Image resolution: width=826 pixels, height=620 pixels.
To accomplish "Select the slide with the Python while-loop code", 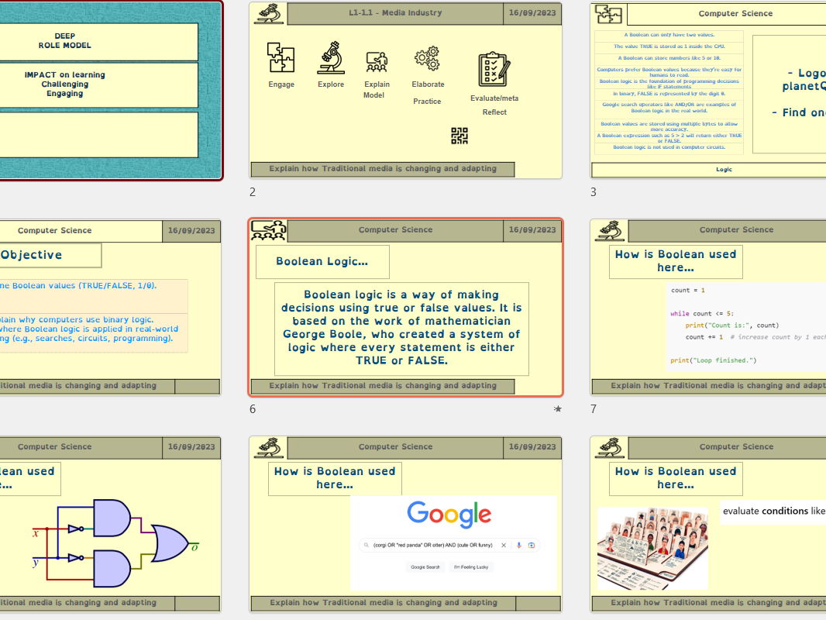I will coord(707,307).
